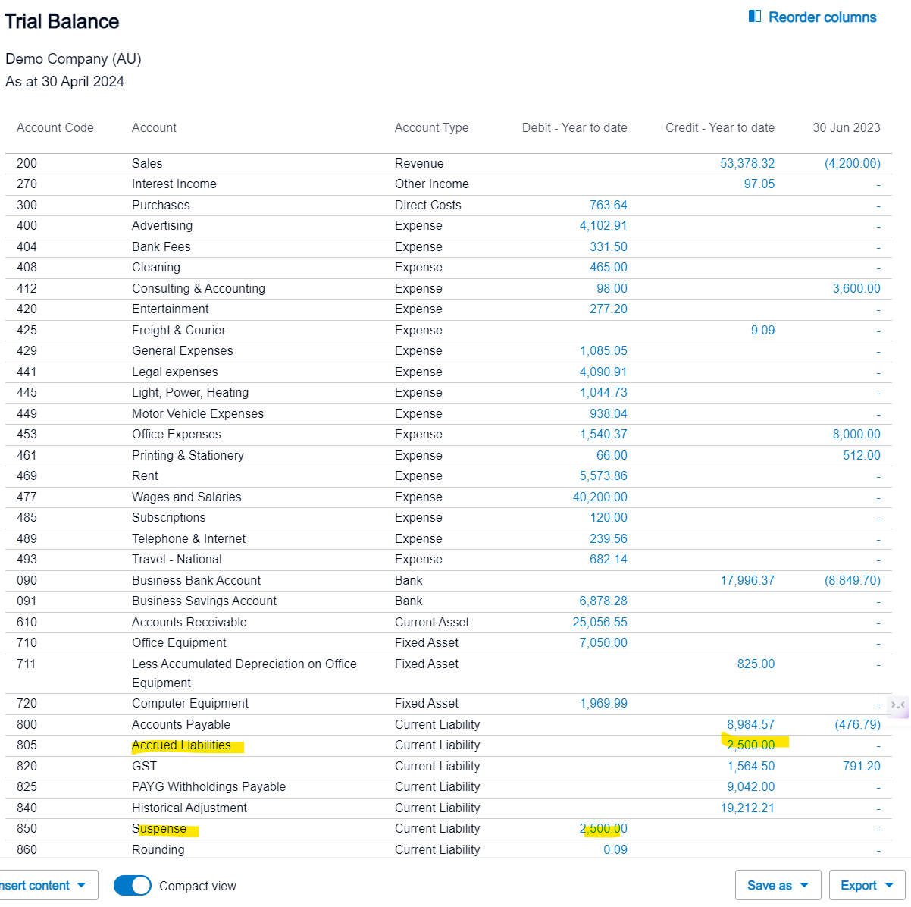Open the Suspense debit amount 2,500.00
911x907 pixels.
click(x=603, y=828)
